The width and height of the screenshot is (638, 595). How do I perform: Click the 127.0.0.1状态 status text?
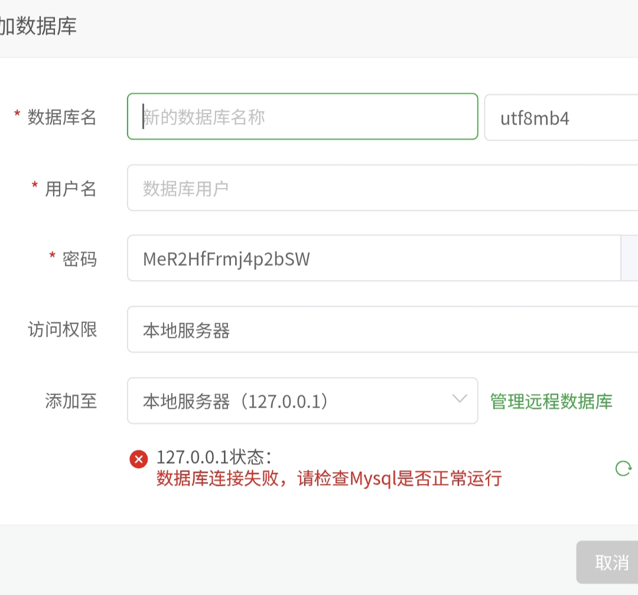point(214,457)
